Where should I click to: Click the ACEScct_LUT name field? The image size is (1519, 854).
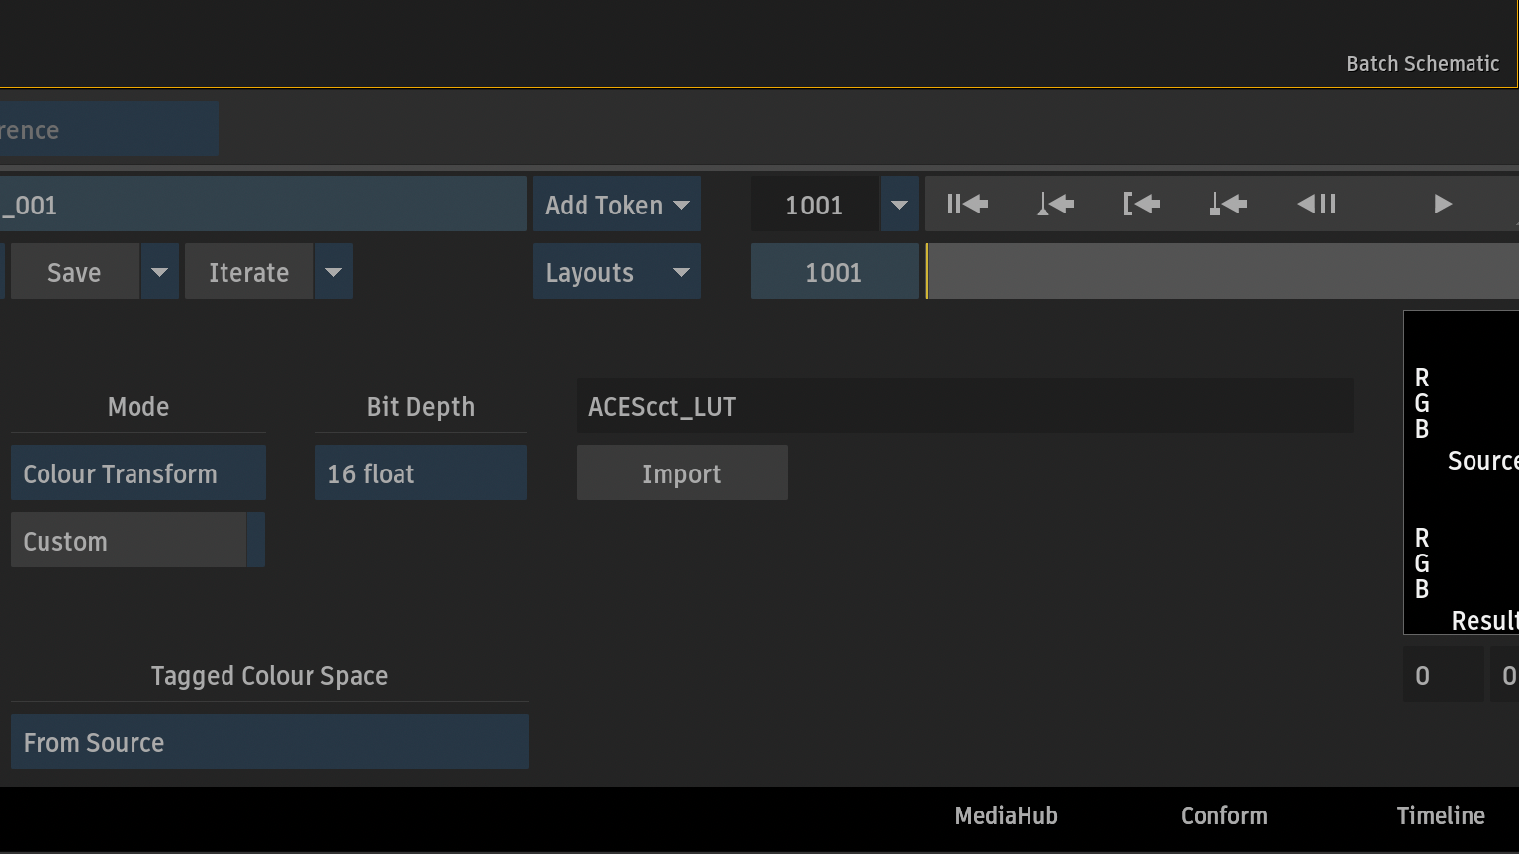964,406
